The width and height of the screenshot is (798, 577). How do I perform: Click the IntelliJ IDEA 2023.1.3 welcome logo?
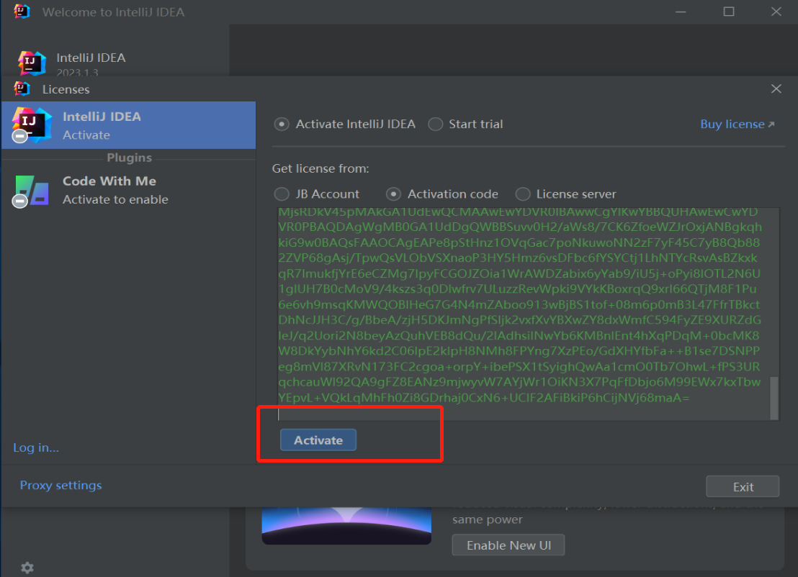(32, 64)
